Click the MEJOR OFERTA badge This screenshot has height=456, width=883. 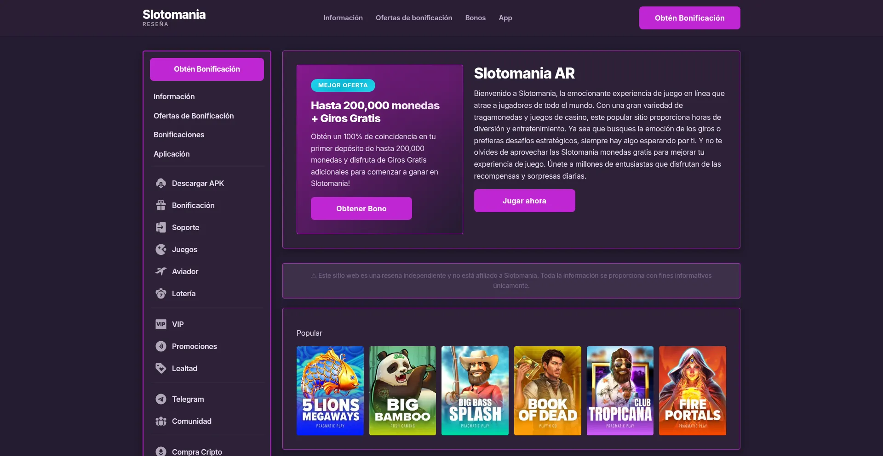coord(343,85)
